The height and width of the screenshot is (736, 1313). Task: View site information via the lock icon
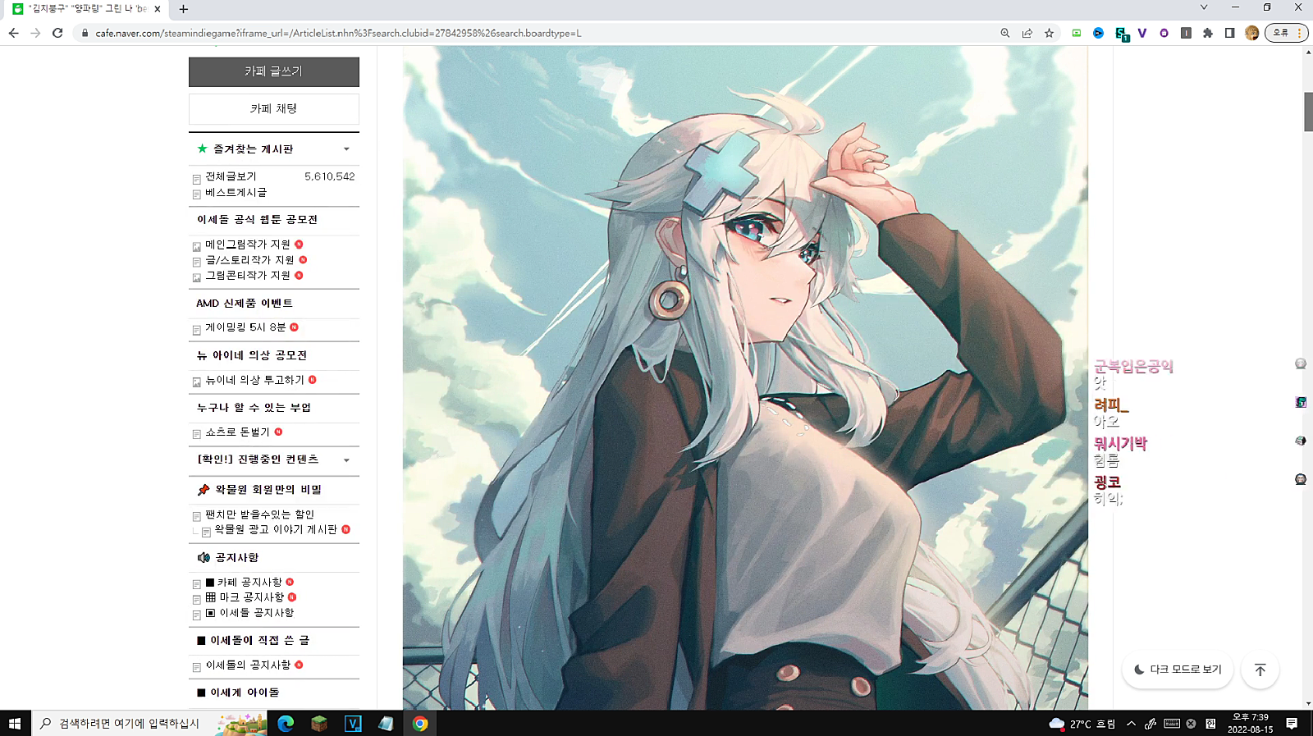[84, 33]
